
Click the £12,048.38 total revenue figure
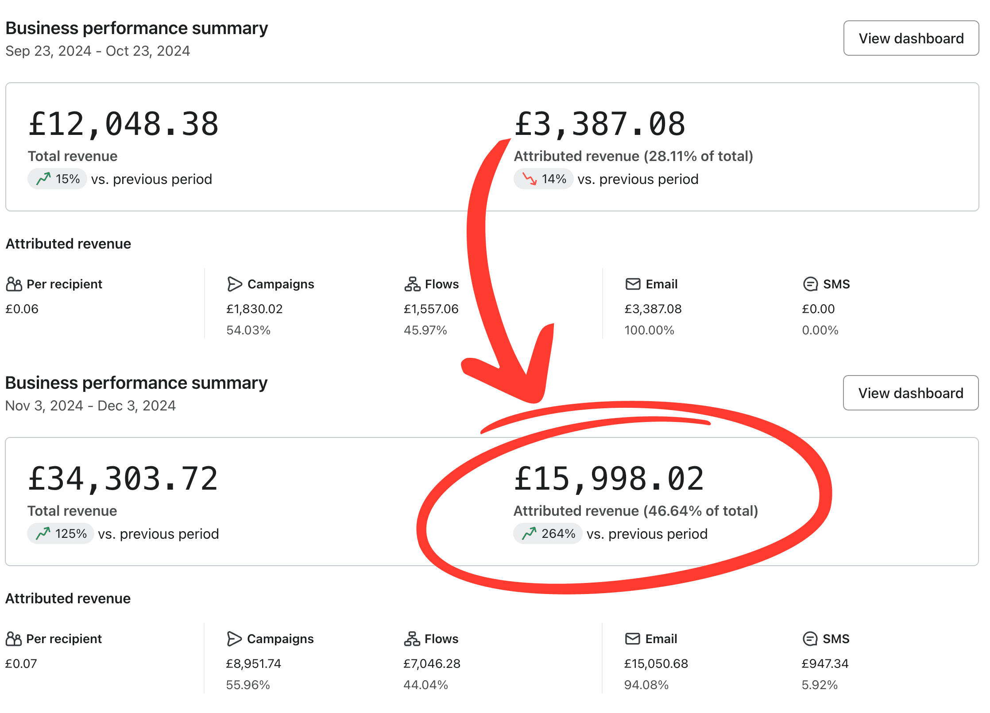pyautogui.click(x=124, y=124)
